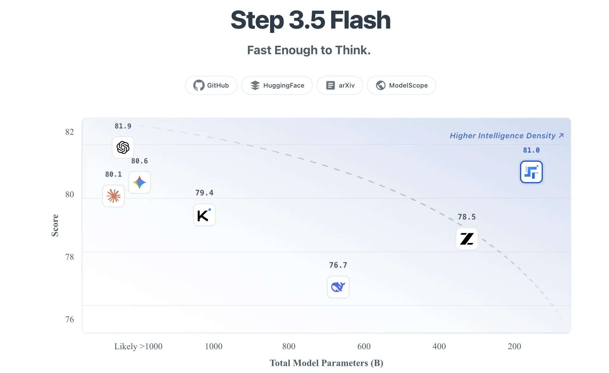609x373 pixels.
Task: Click the Anthropic starburst logo marker
Action: 113,196
